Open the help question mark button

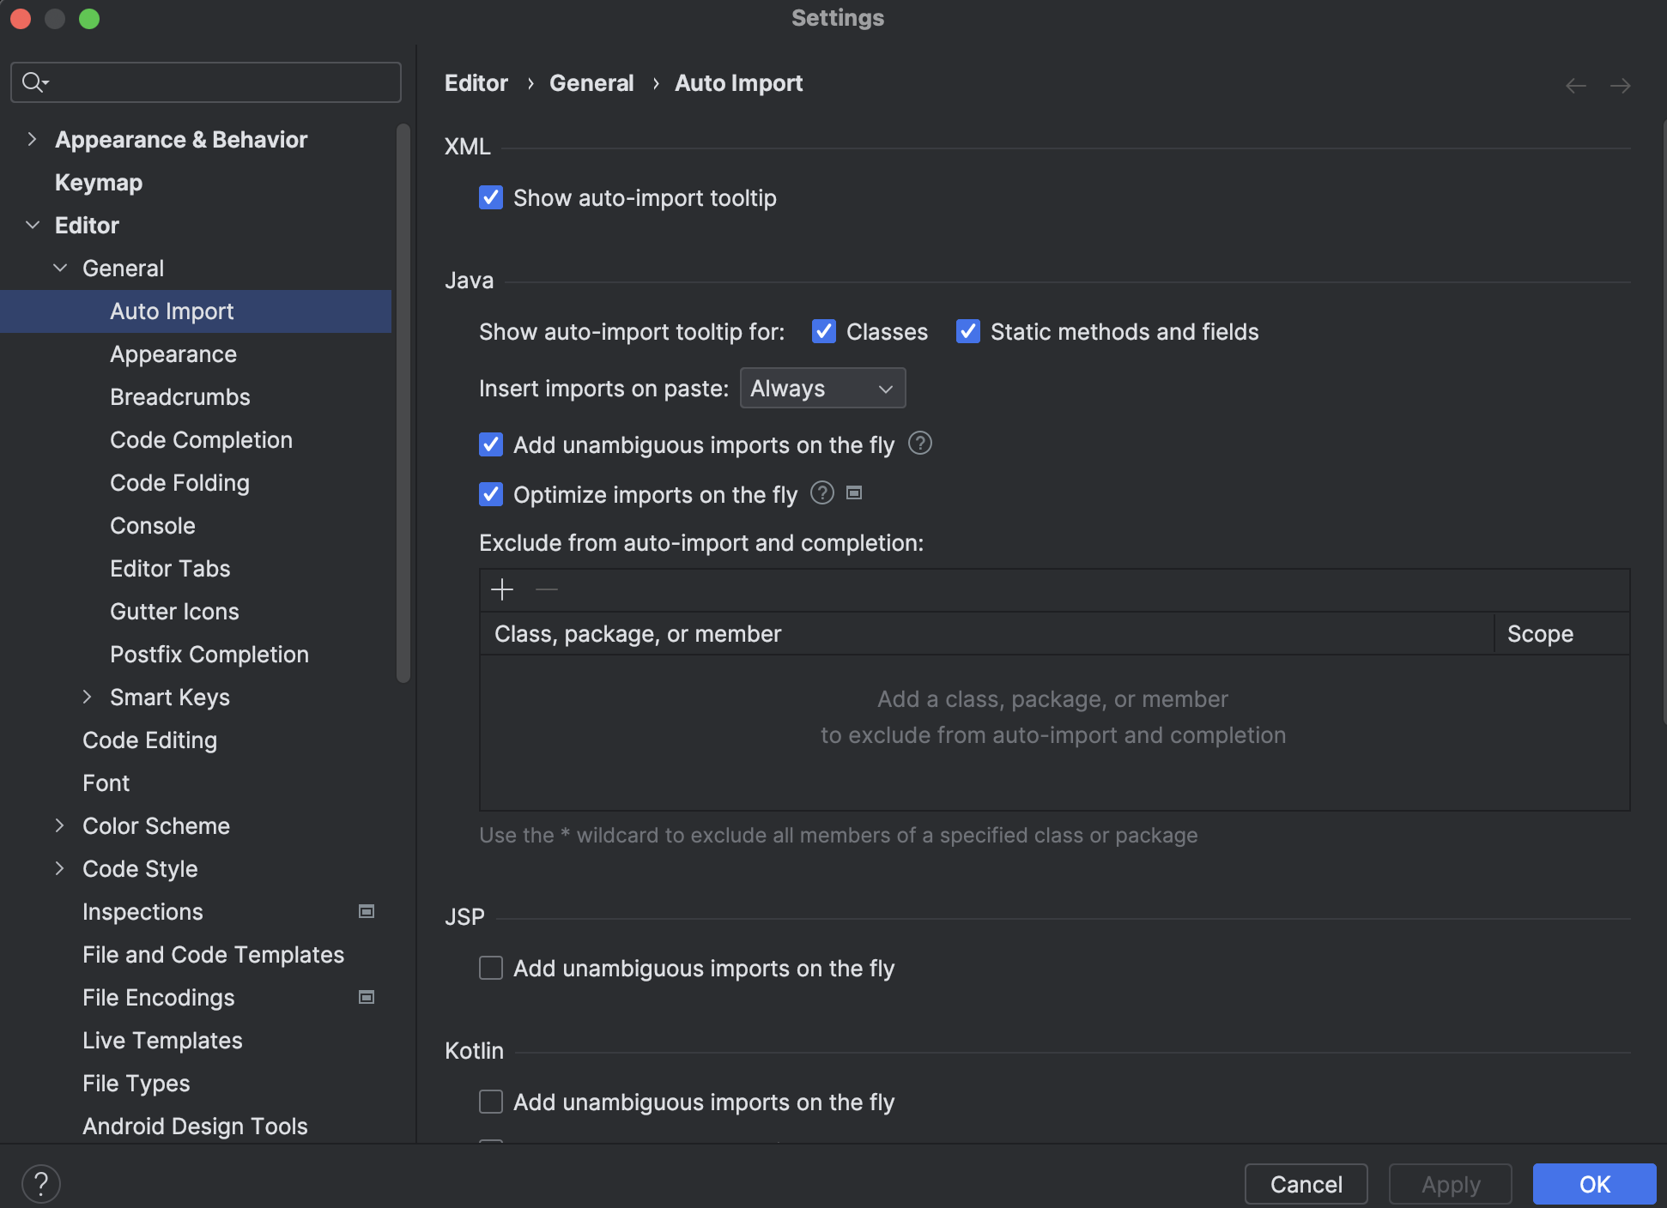coord(41,1184)
